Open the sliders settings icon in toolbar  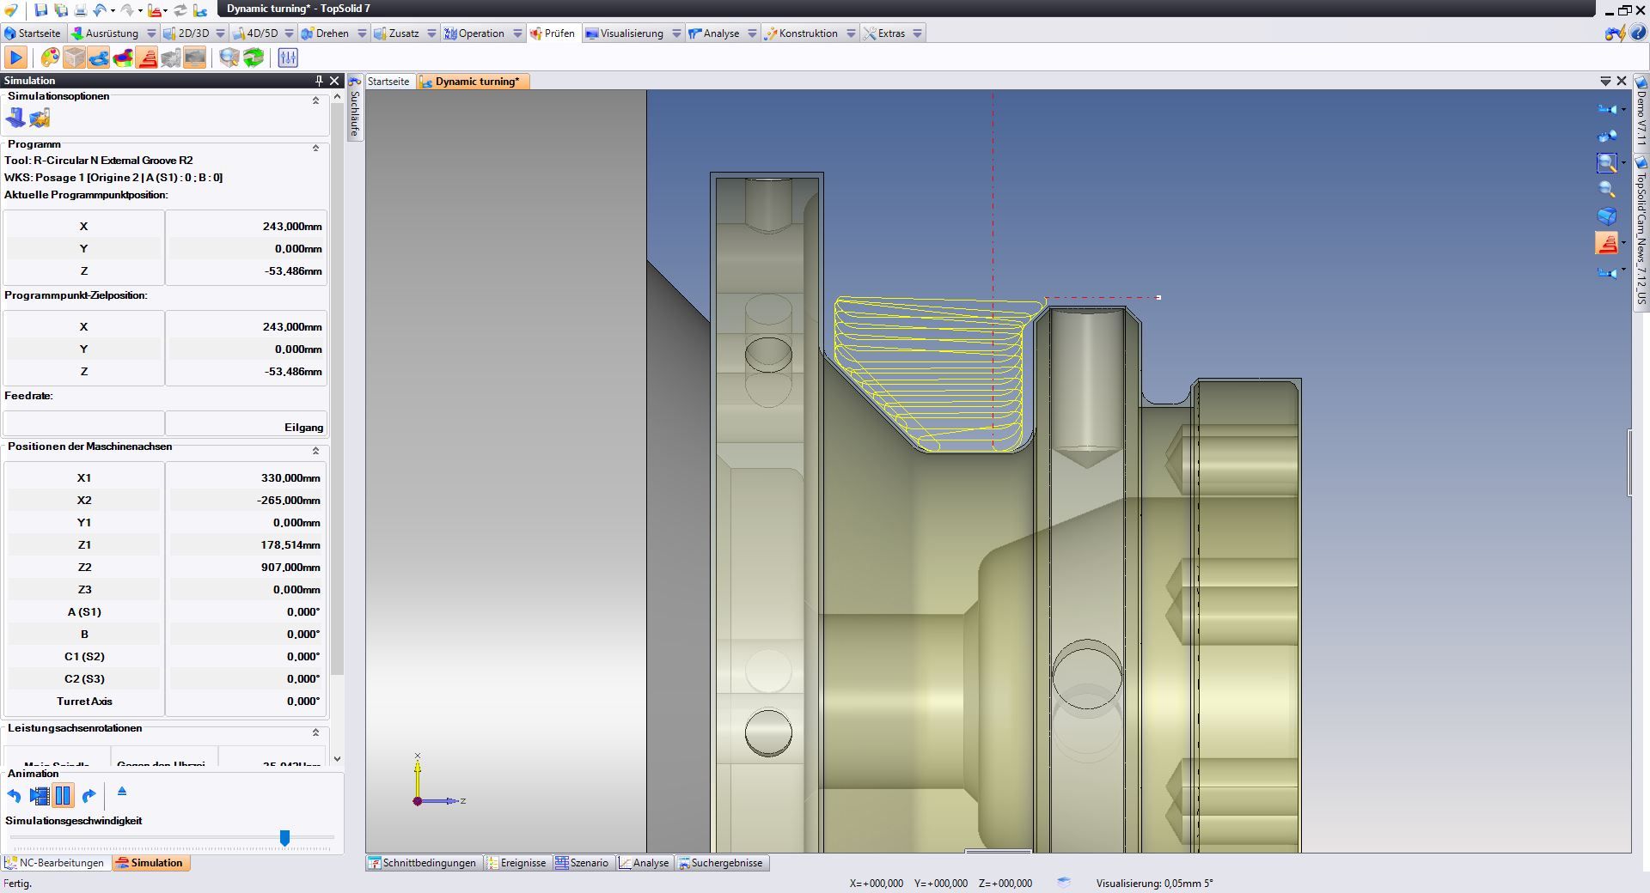(x=288, y=58)
